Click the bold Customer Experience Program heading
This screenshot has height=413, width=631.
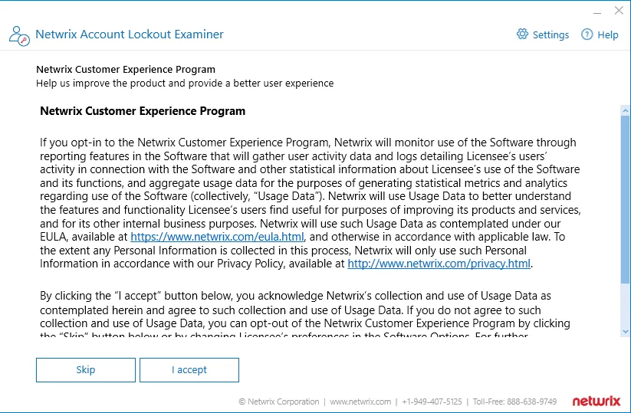pos(143,111)
